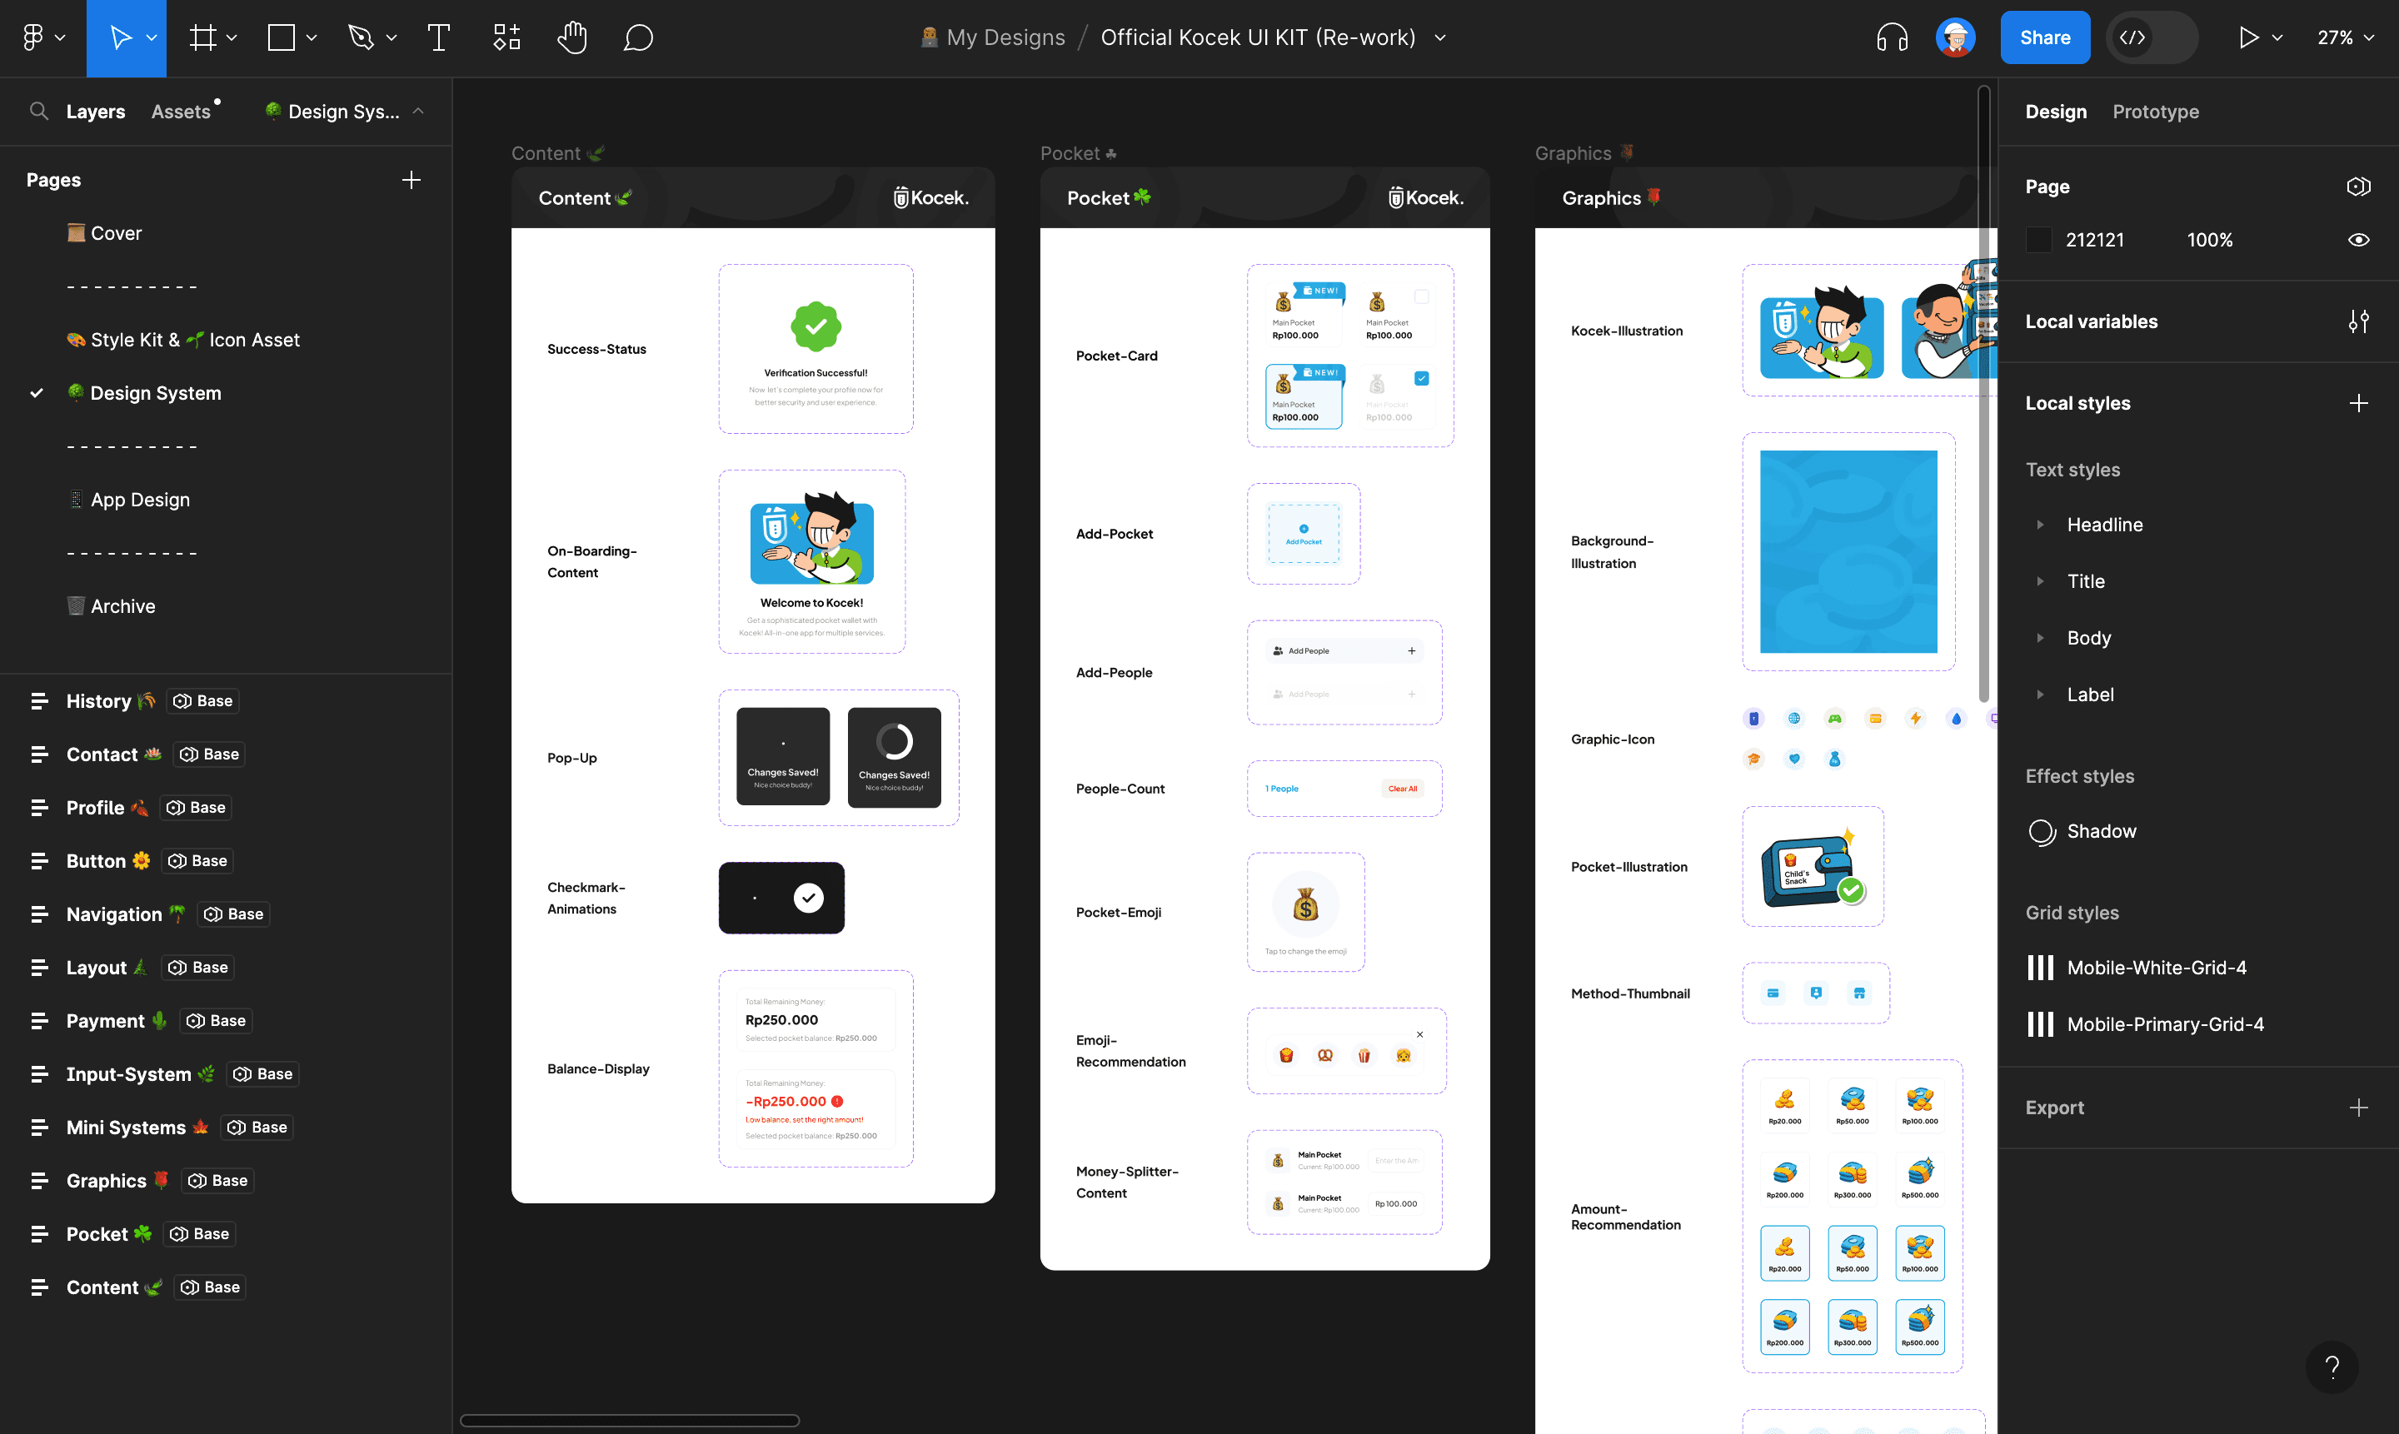Activate the Comment tool
The image size is (2399, 1434).
(638, 37)
